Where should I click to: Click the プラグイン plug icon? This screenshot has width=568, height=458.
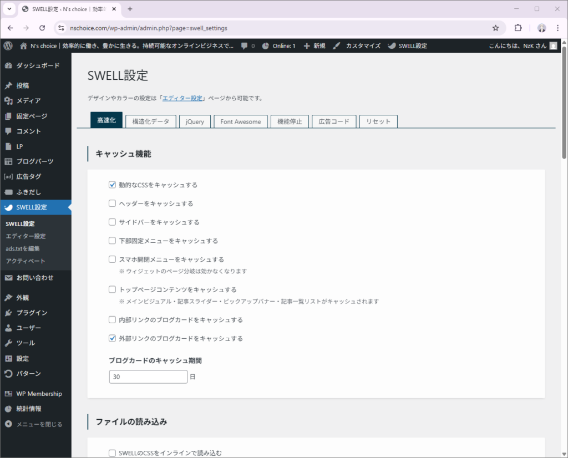[x=8, y=313]
